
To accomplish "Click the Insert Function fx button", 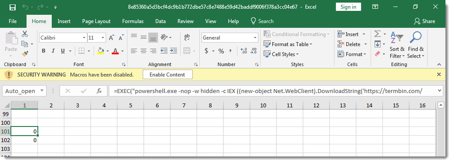I will pos(99,91).
